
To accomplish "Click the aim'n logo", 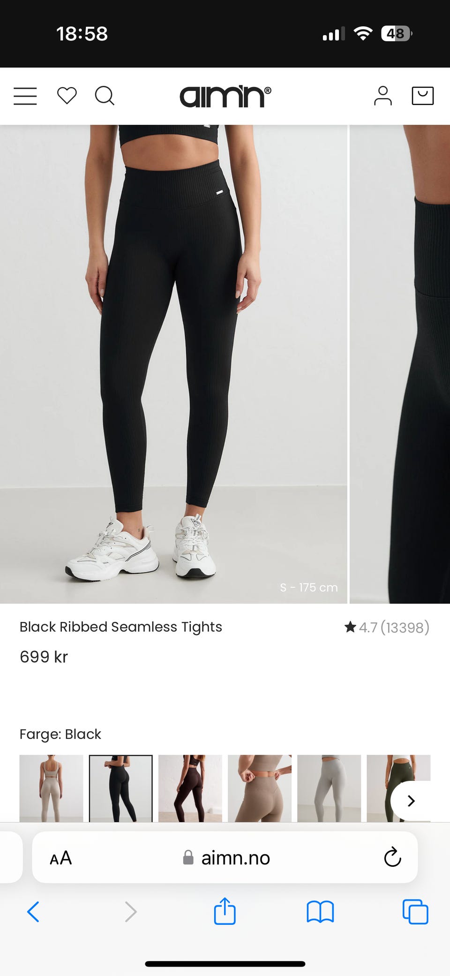I will (x=225, y=96).
